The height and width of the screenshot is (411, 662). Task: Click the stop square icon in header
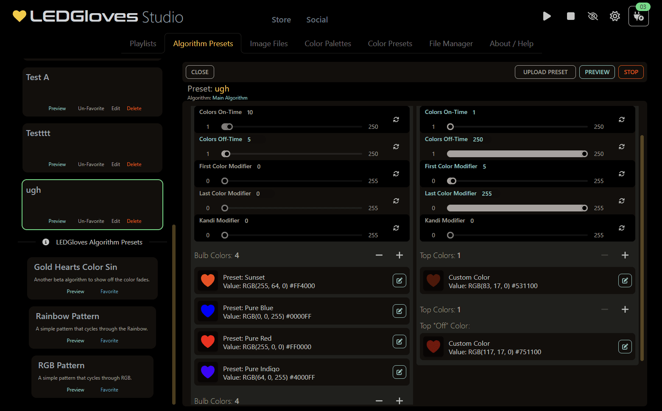tap(570, 16)
